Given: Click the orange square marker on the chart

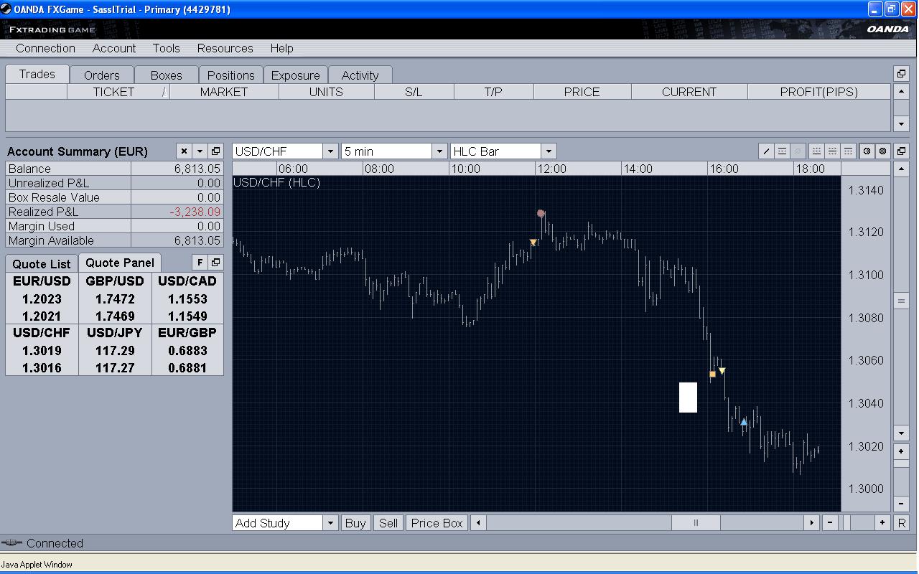Looking at the screenshot, I should 712,374.
